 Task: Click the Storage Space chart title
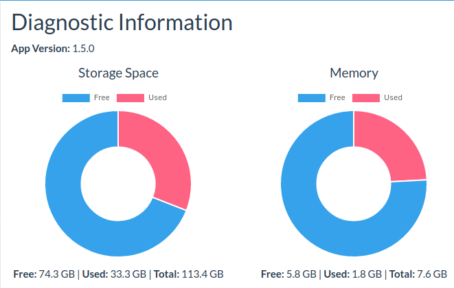point(118,73)
